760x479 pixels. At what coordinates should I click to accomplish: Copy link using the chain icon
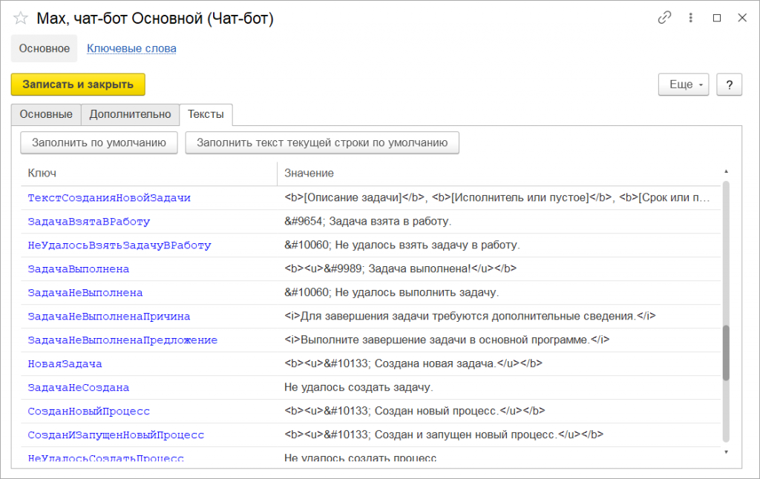click(x=664, y=19)
